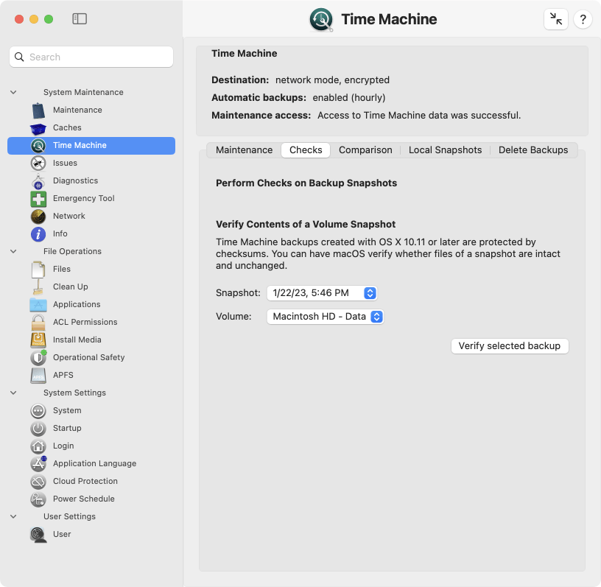Open help with the question mark button
The image size is (601, 587).
[583, 19]
